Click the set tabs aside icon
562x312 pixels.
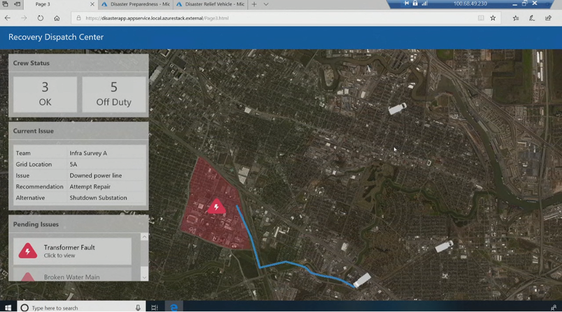pos(17,4)
